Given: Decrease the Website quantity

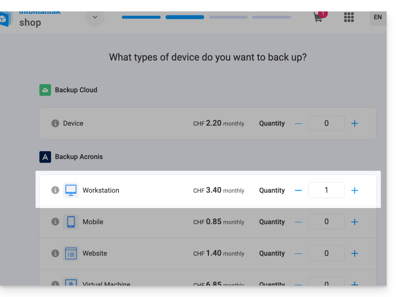Looking at the screenshot, I should pos(298,253).
